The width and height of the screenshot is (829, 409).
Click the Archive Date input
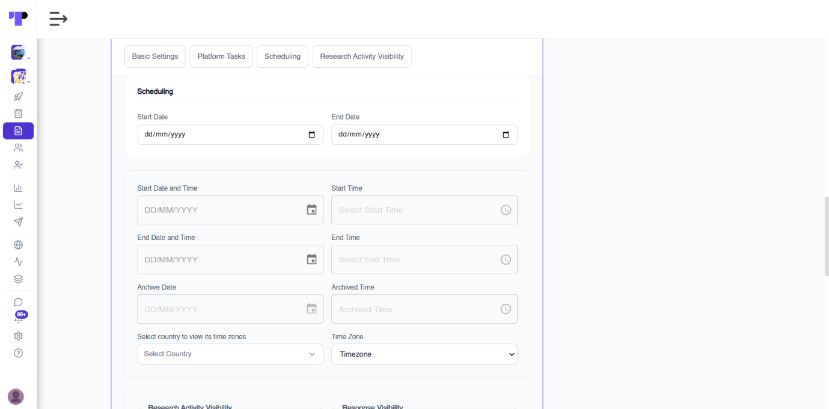(x=230, y=309)
